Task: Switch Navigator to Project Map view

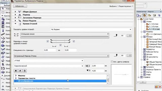Action: 145,15
